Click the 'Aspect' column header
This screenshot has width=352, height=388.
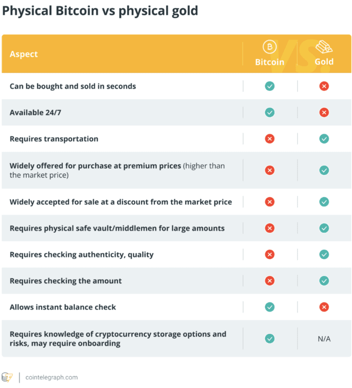(x=24, y=54)
